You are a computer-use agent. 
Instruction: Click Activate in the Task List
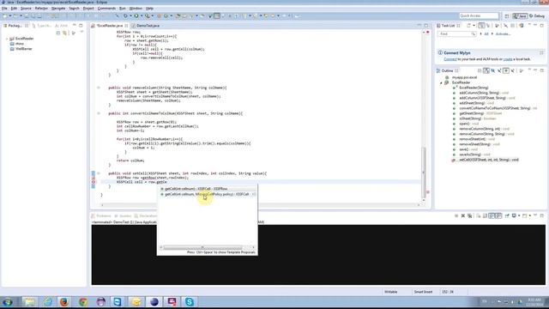[x=503, y=34]
